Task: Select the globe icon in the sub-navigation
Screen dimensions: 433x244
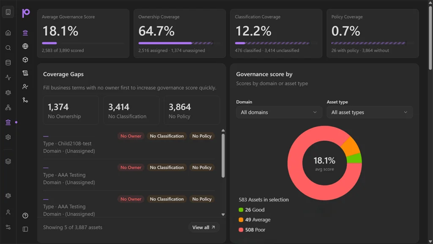Action: click(25, 46)
